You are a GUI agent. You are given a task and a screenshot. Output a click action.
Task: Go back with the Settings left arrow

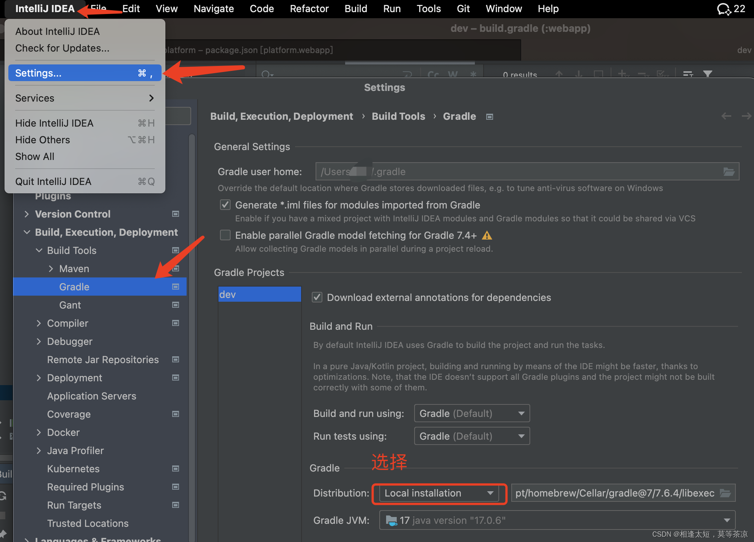coord(726,116)
